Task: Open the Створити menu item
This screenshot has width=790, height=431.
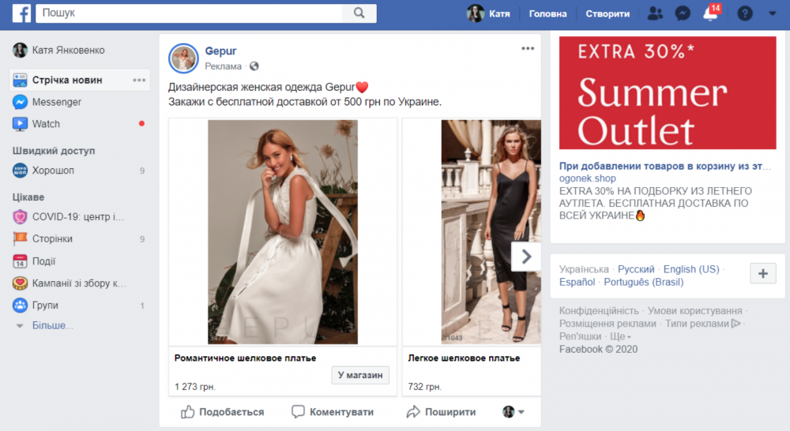Action: click(607, 13)
